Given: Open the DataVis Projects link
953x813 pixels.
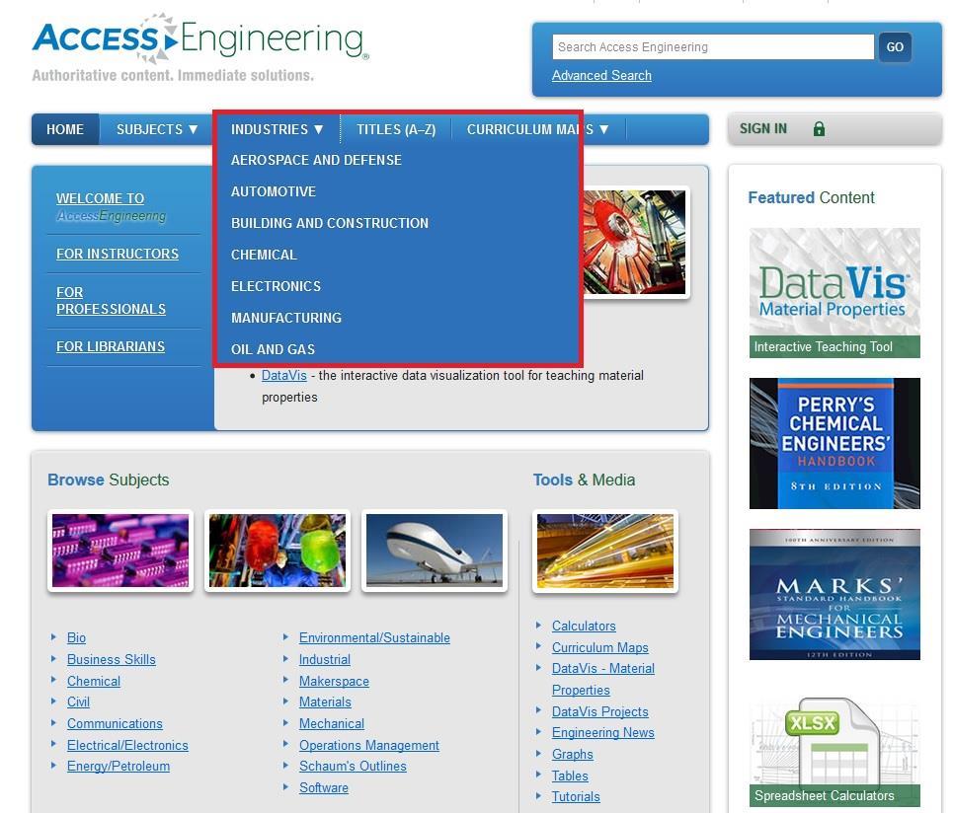Looking at the screenshot, I should (x=599, y=711).
